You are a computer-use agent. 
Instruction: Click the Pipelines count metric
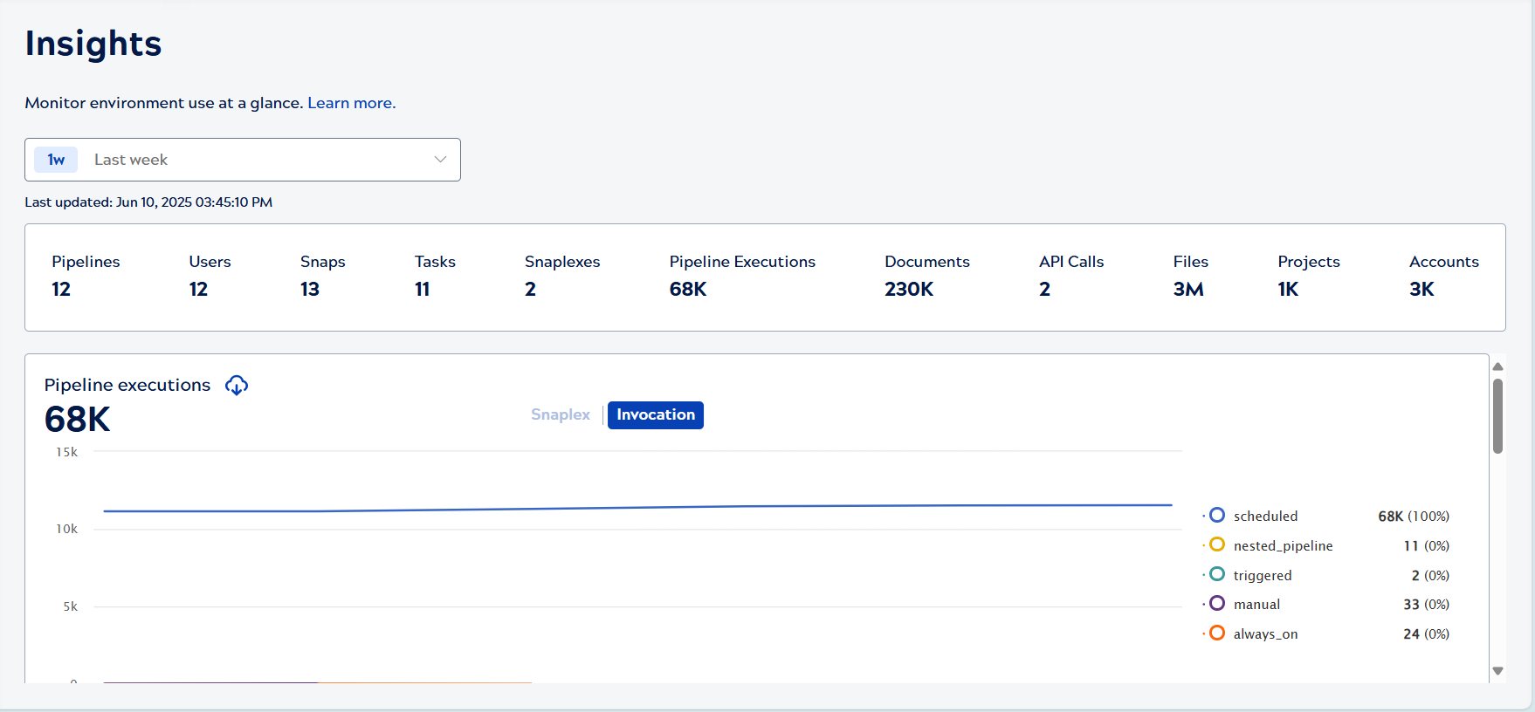coord(85,275)
